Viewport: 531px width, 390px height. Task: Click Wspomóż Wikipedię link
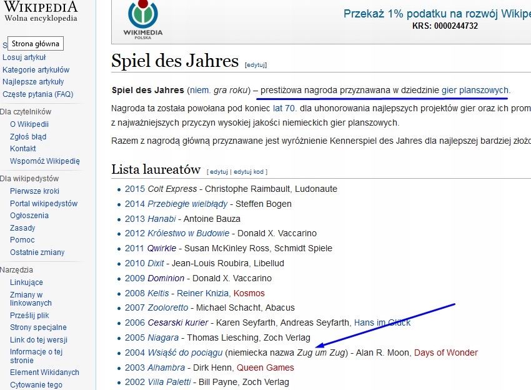click(45, 161)
